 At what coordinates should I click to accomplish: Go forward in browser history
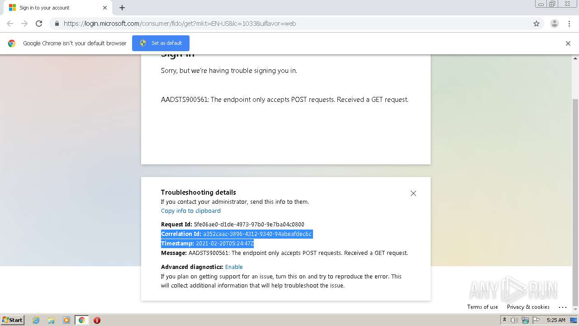[x=24, y=24]
